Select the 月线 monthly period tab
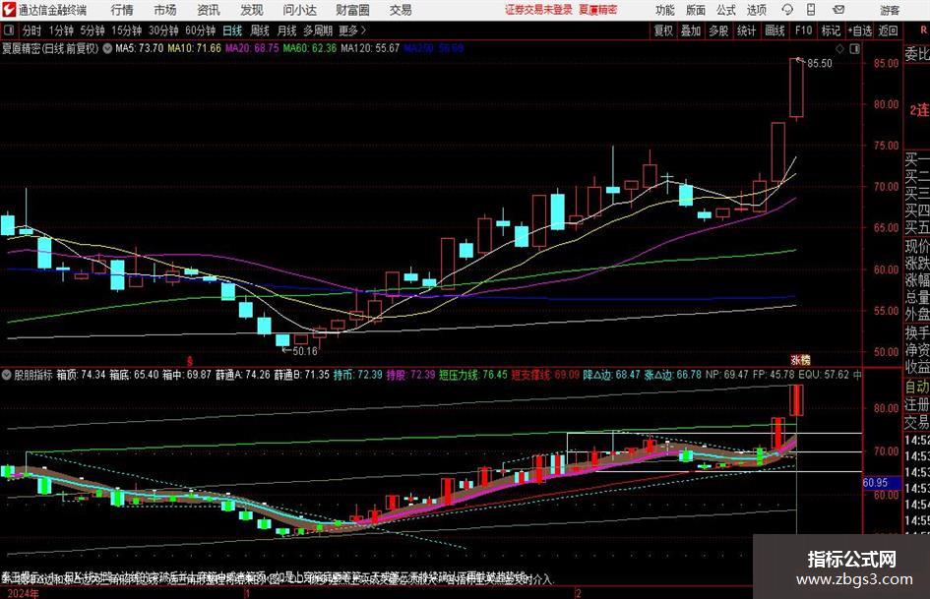The height and width of the screenshot is (599, 930). tap(286, 30)
